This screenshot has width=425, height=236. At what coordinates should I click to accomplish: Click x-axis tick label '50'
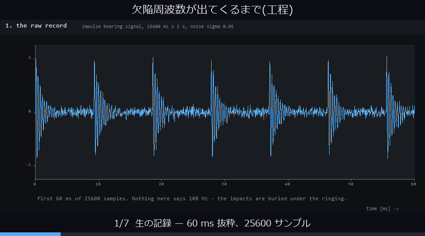click(x=351, y=184)
